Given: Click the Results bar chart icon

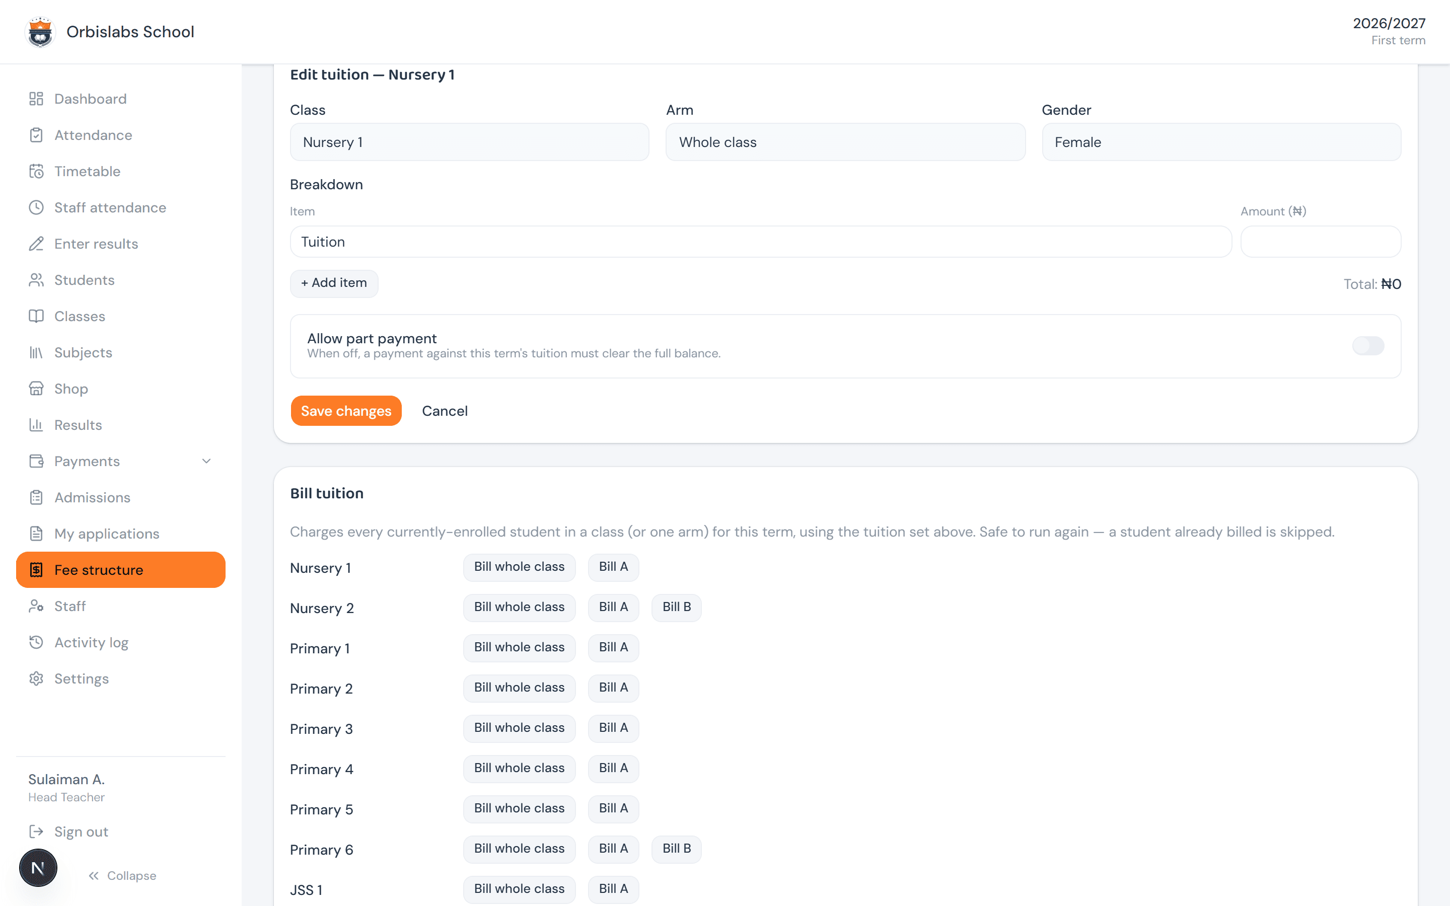Looking at the screenshot, I should coord(36,425).
